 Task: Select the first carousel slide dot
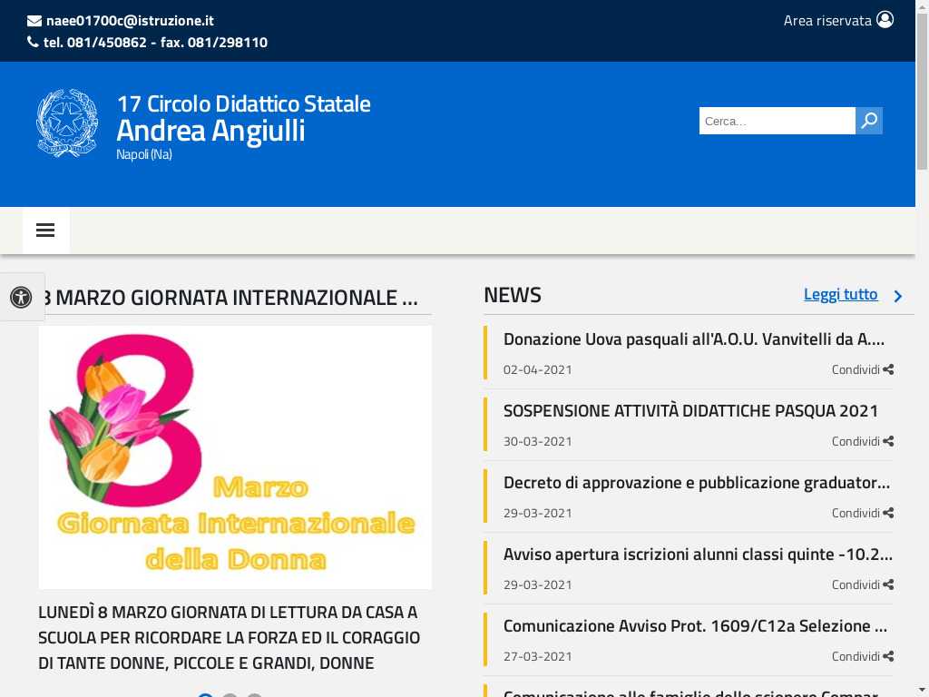click(x=206, y=695)
